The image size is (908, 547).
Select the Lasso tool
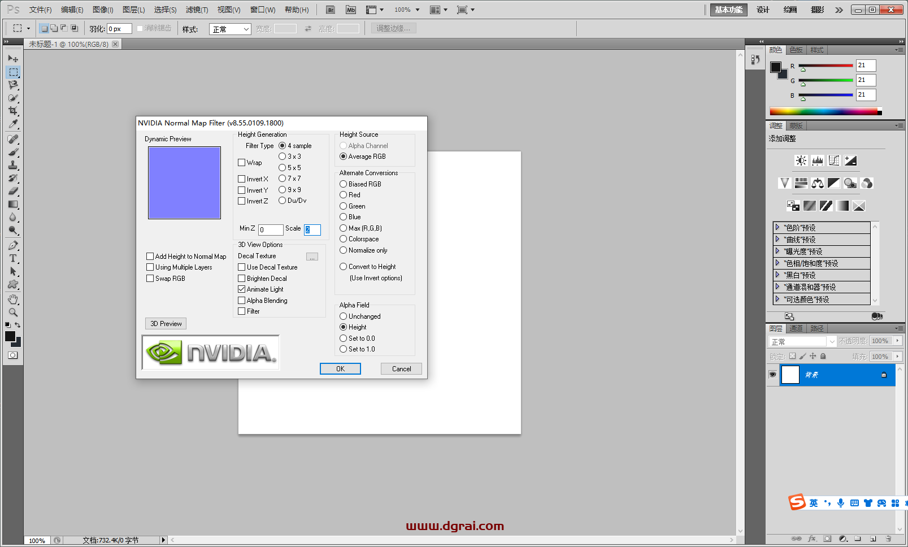(x=13, y=85)
